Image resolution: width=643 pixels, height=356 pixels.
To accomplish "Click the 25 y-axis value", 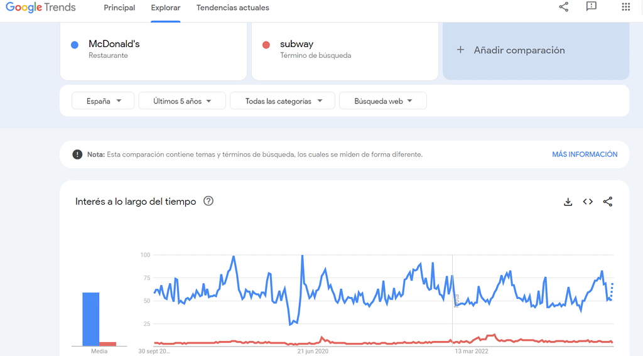I will point(147,323).
